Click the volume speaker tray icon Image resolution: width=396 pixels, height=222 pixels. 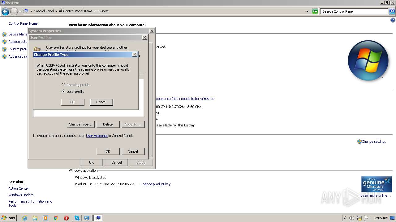(x=352, y=218)
